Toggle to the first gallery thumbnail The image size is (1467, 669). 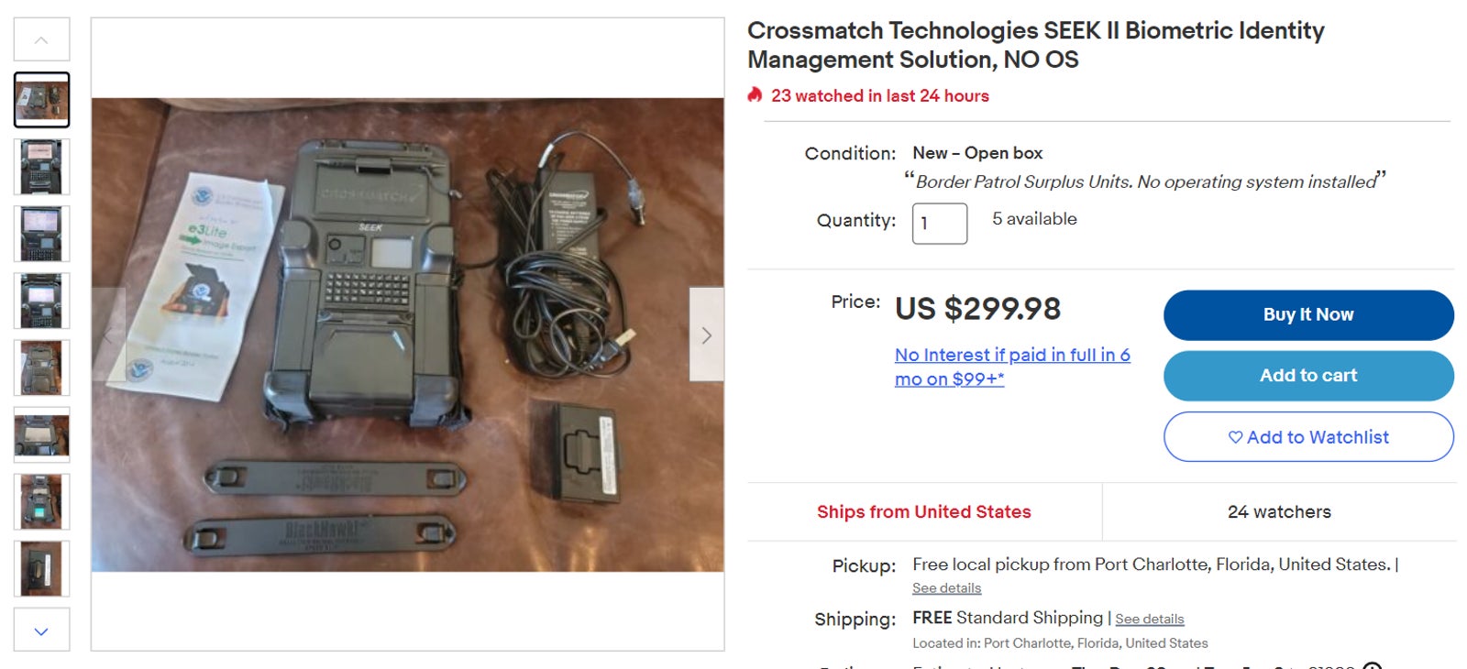pos(41,99)
